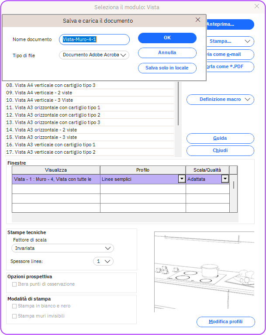This screenshot has width=266, height=335.
Task: Change the Spessore linea value dropdown
Action: [x=104, y=261]
